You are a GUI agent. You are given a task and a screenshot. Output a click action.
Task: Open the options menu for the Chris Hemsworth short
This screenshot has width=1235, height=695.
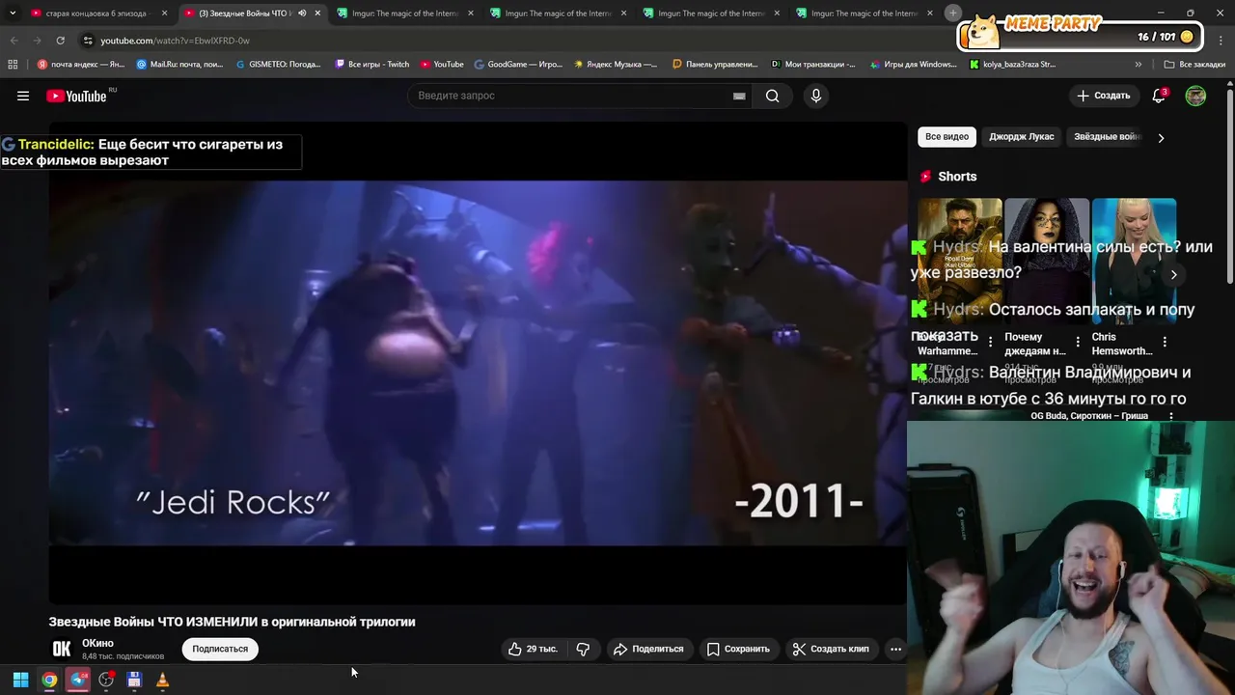point(1165,342)
